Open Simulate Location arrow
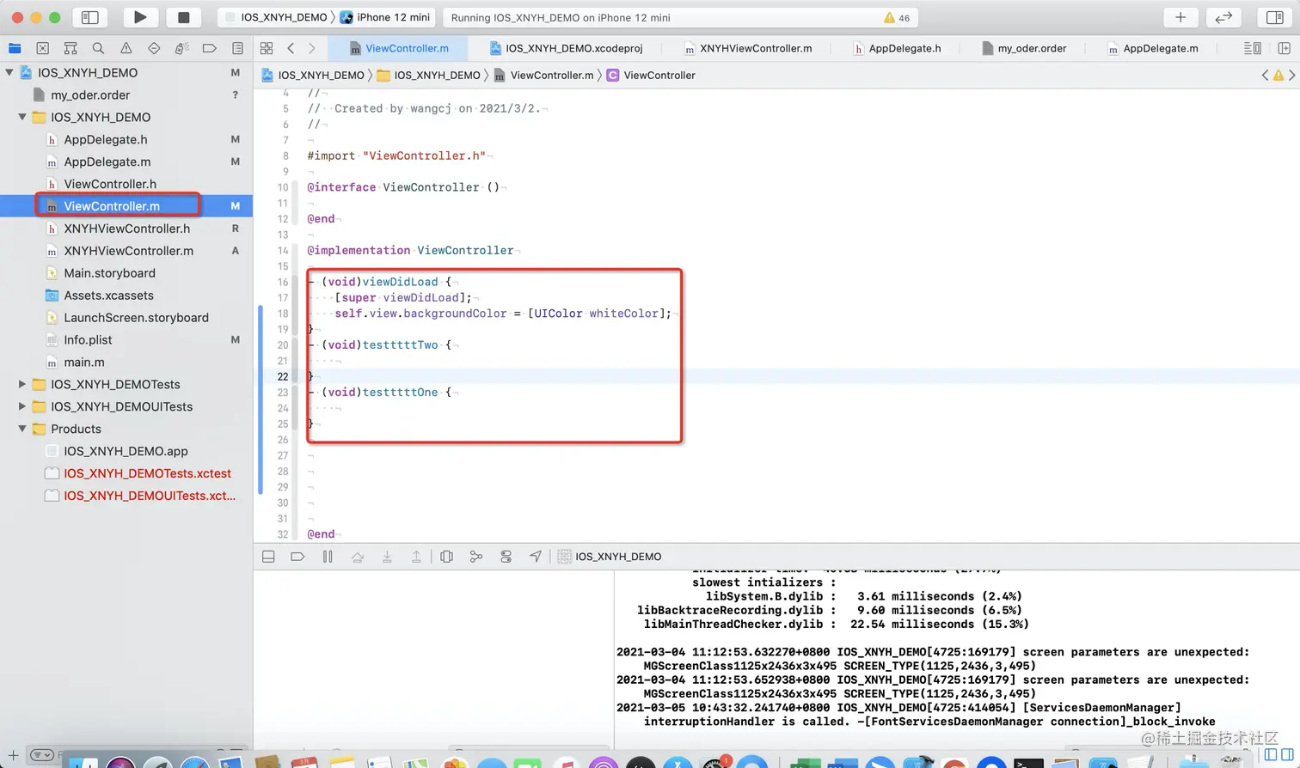1300x768 pixels. pyautogui.click(x=536, y=557)
